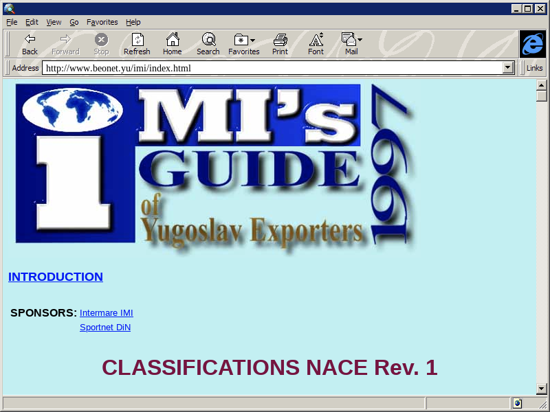Viewport: 550px width, 412px height.
Task: Visit the Sportnet DiN sponsor link
Action: 105,328
